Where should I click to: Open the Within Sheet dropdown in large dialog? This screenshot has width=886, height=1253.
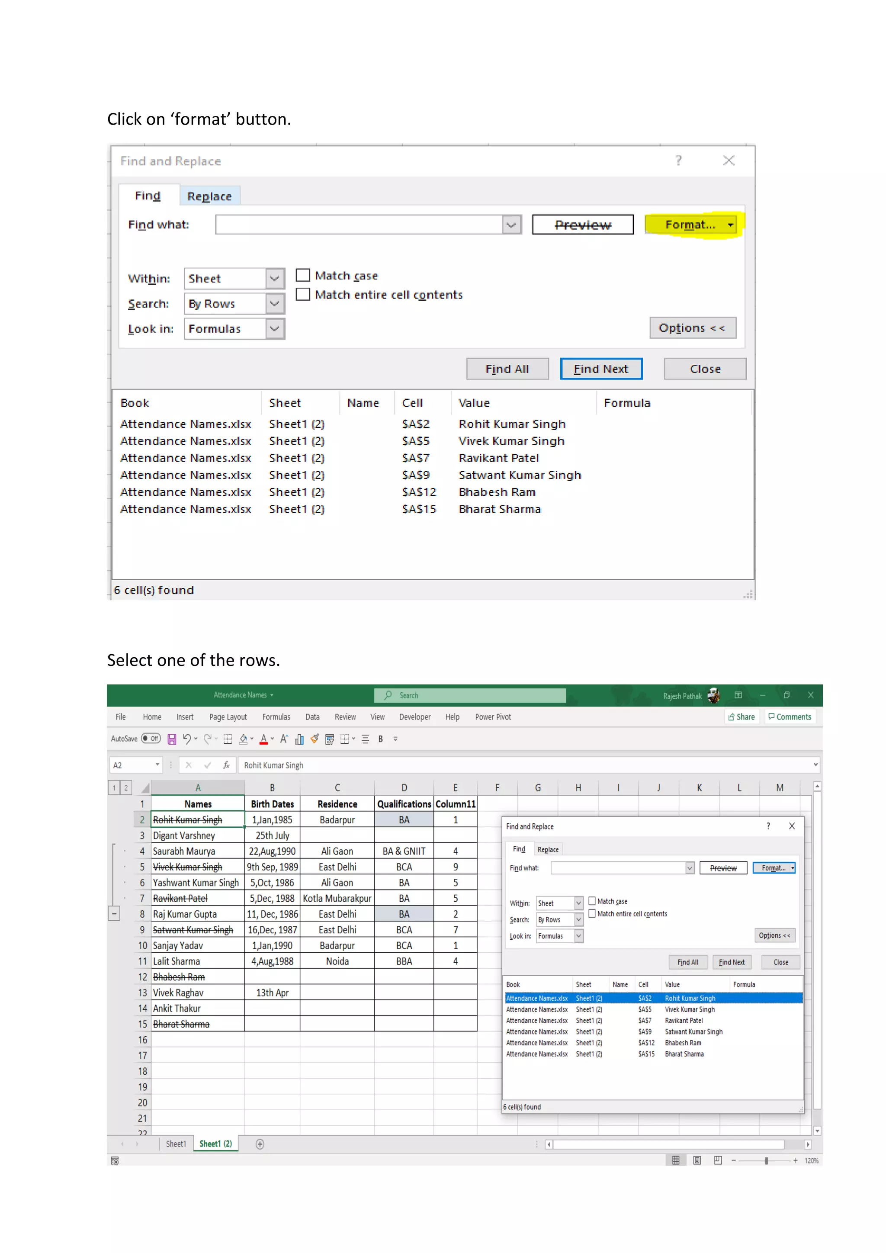tap(275, 278)
